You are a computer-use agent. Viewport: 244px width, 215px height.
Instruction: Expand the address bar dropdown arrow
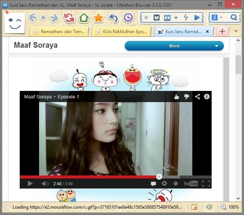(x=176, y=18)
